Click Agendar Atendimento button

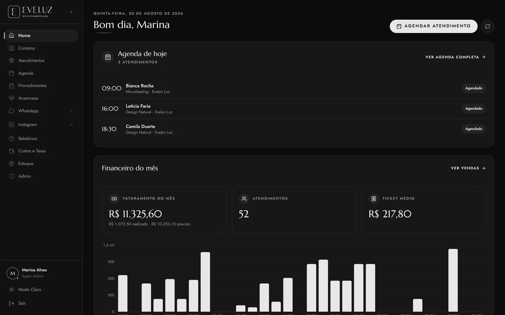(x=433, y=26)
